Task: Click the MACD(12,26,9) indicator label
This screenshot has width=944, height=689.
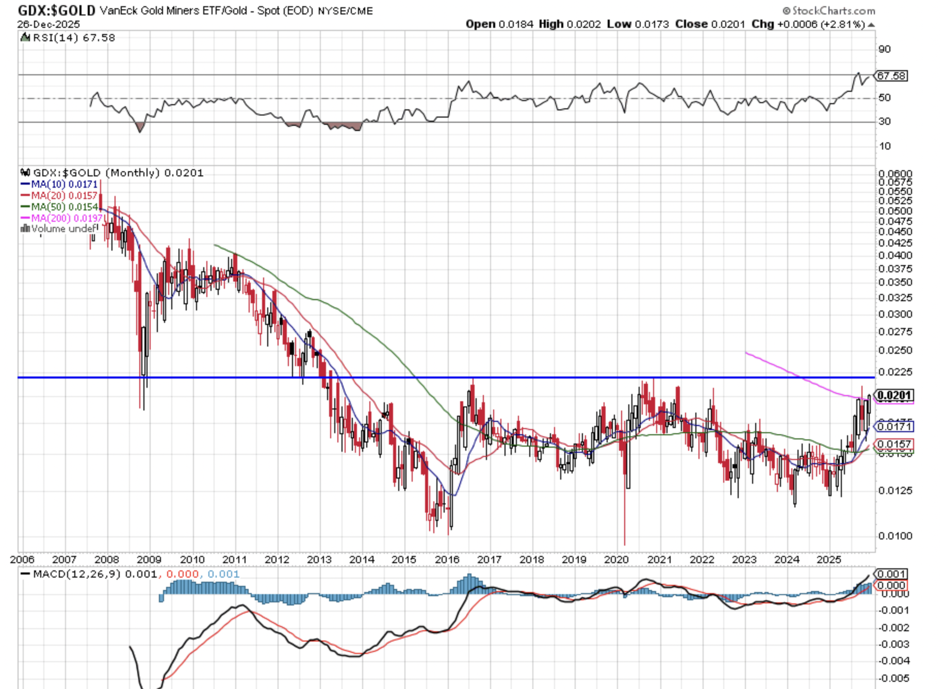Action: 76,574
